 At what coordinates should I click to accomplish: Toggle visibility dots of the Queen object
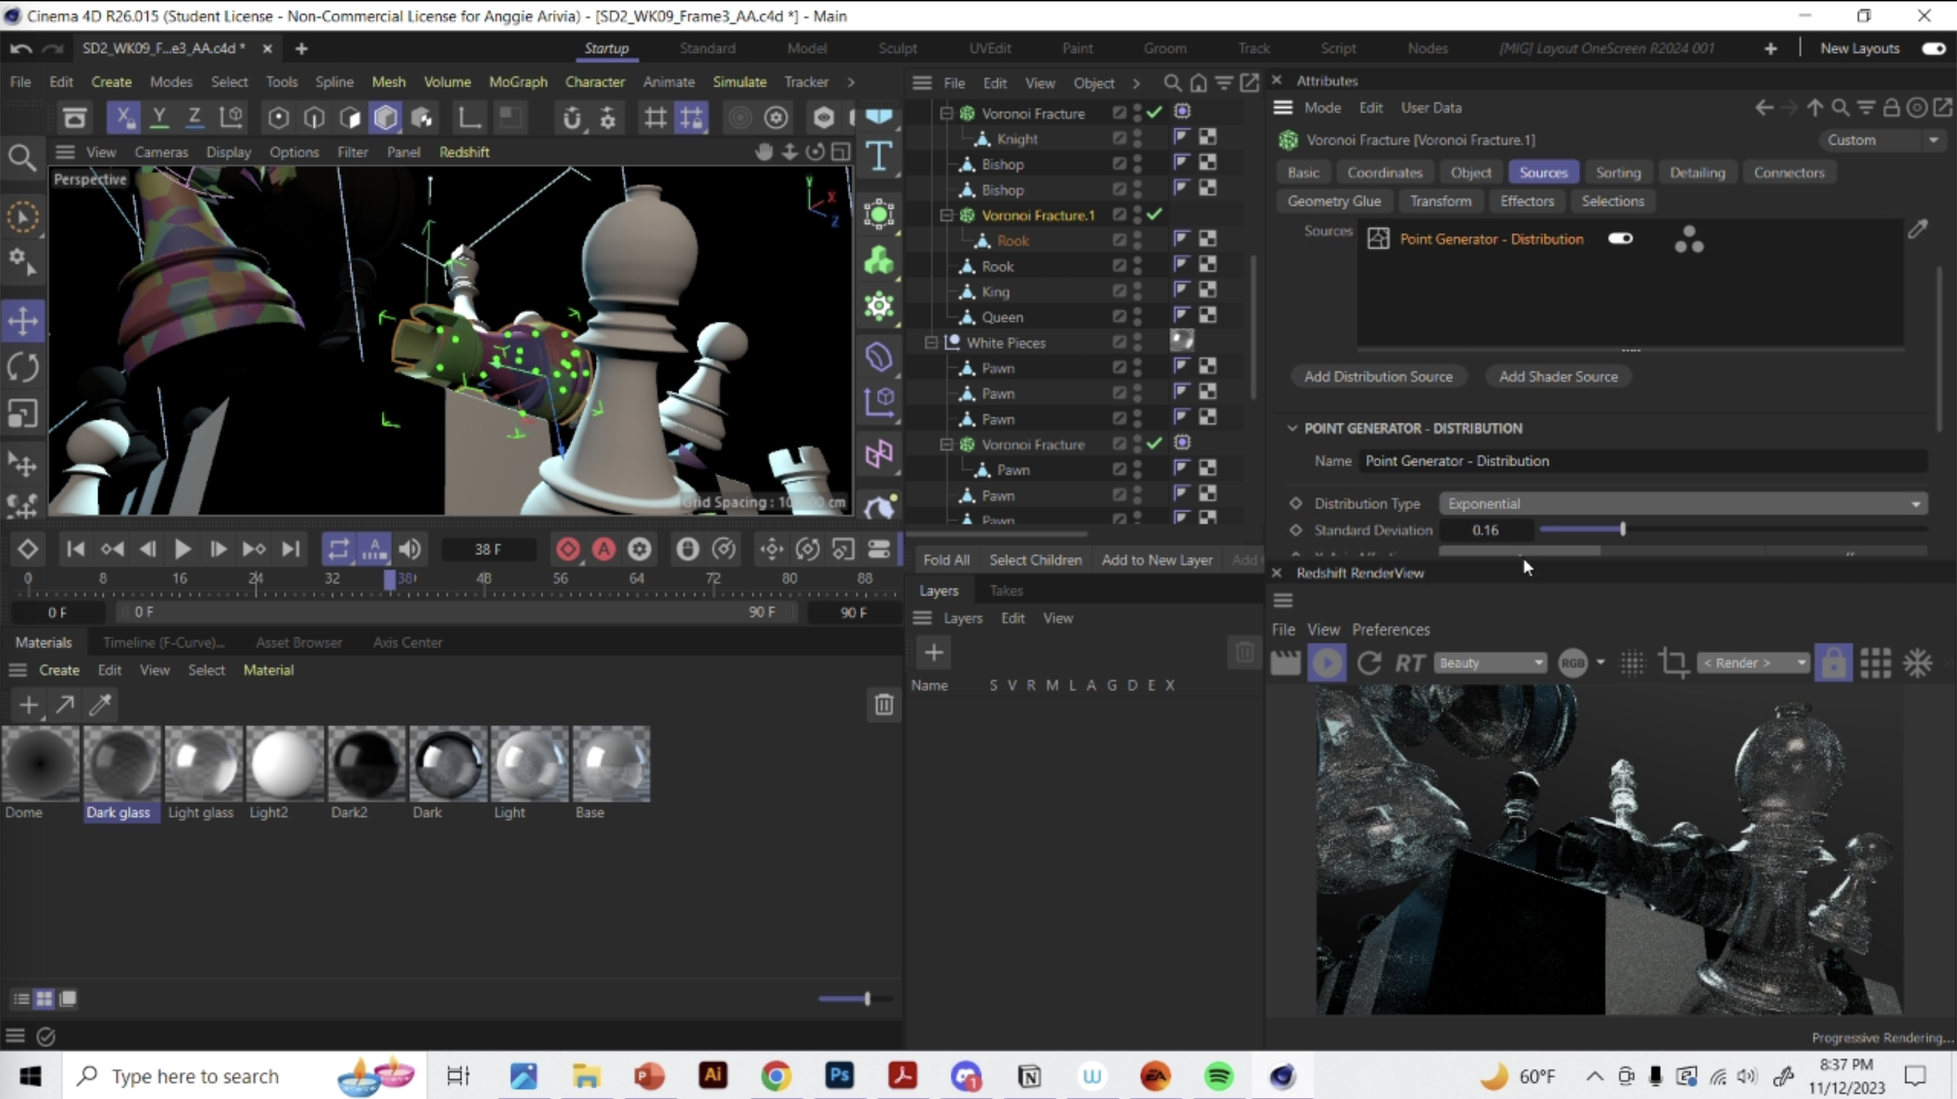click(x=1137, y=316)
